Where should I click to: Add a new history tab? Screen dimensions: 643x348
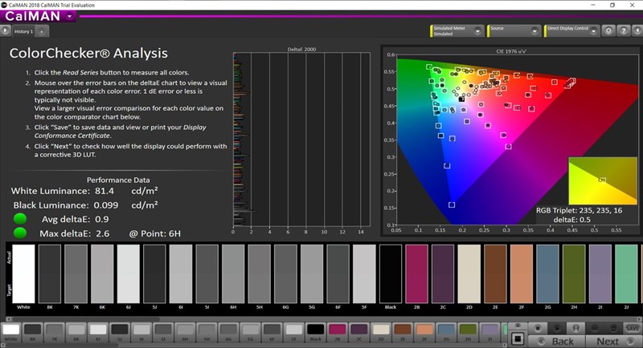click(42, 31)
